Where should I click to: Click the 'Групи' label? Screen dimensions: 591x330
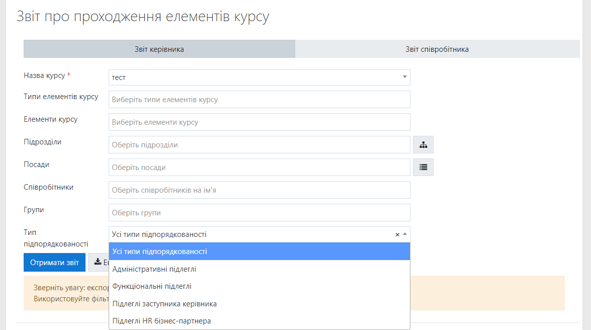[34, 210]
